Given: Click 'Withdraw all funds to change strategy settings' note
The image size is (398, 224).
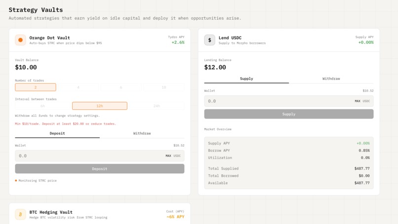Looking at the screenshot, I should click(57, 116).
